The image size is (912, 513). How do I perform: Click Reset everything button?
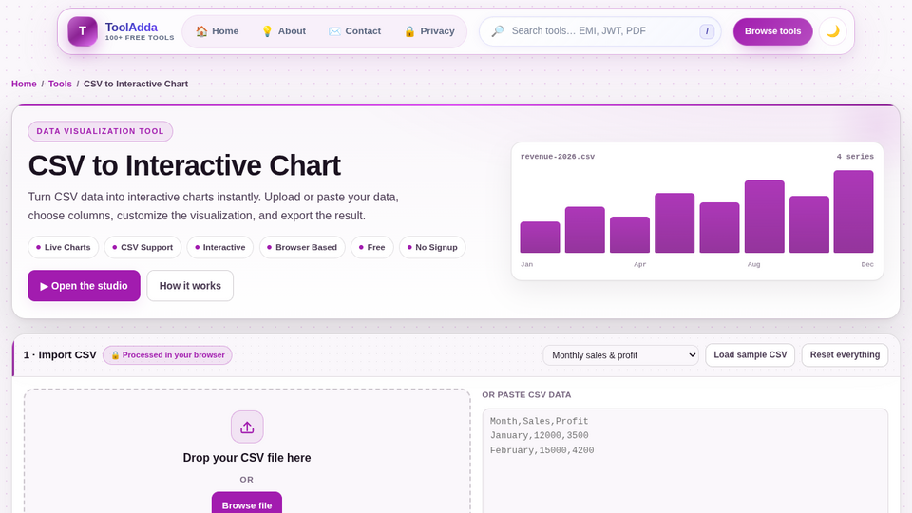pos(845,354)
